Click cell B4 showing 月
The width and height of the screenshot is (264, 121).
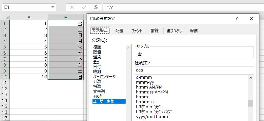click(66, 41)
